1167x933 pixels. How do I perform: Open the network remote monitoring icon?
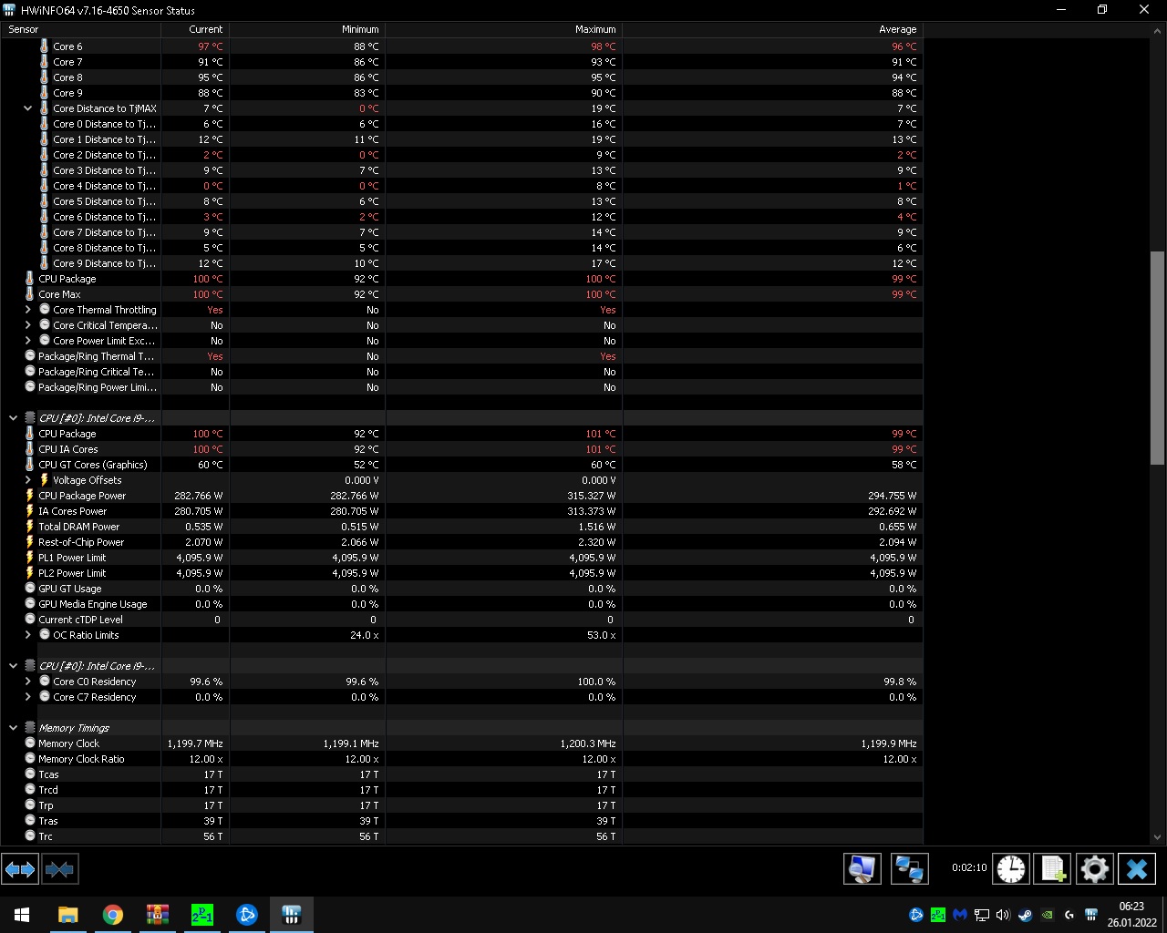909,869
